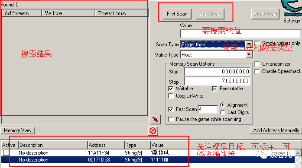Viewport: 302px width, 168px height.
Task: Click the Address column header in results
Action: click(22, 13)
